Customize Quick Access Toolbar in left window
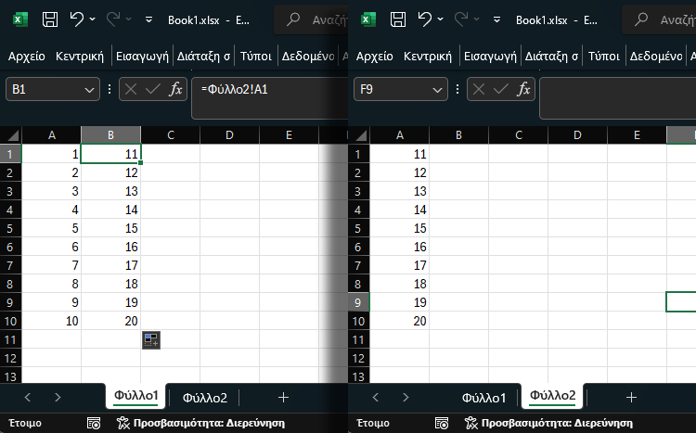This screenshot has width=696, height=433. pyautogui.click(x=148, y=19)
